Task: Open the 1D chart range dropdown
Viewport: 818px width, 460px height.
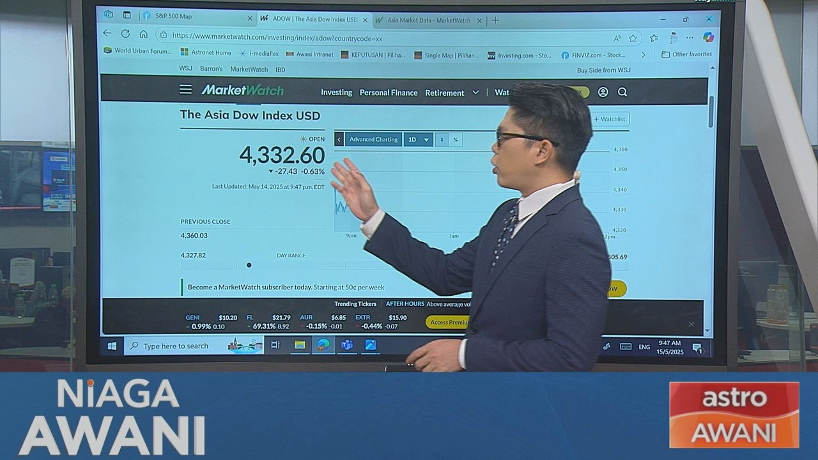Action: [419, 139]
